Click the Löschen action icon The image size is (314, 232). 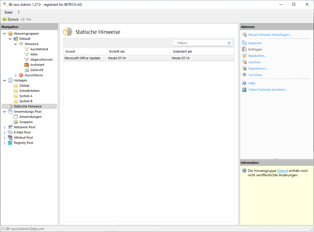point(244,62)
